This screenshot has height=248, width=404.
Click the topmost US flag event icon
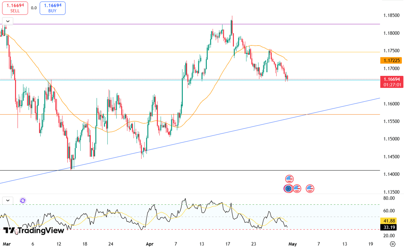point(289,179)
